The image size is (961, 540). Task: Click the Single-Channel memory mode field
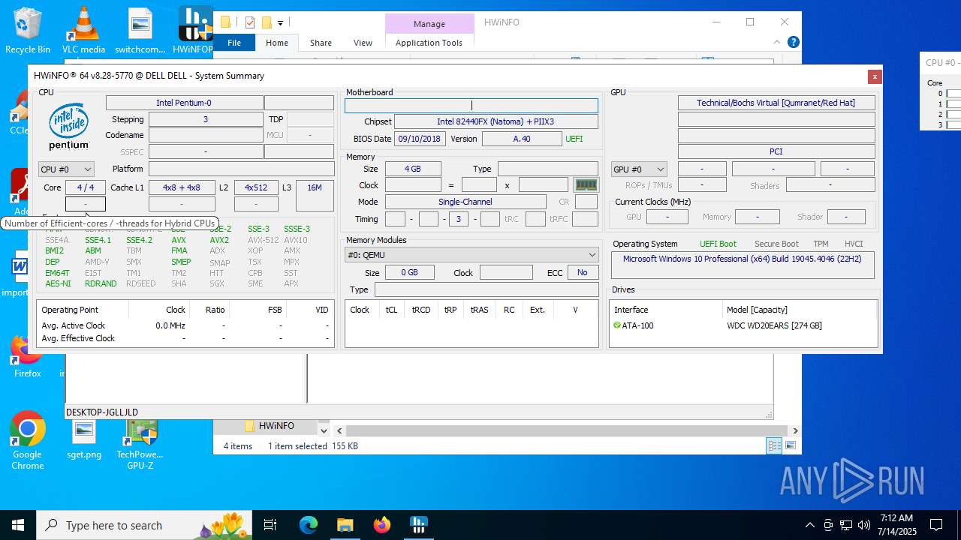click(x=465, y=202)
